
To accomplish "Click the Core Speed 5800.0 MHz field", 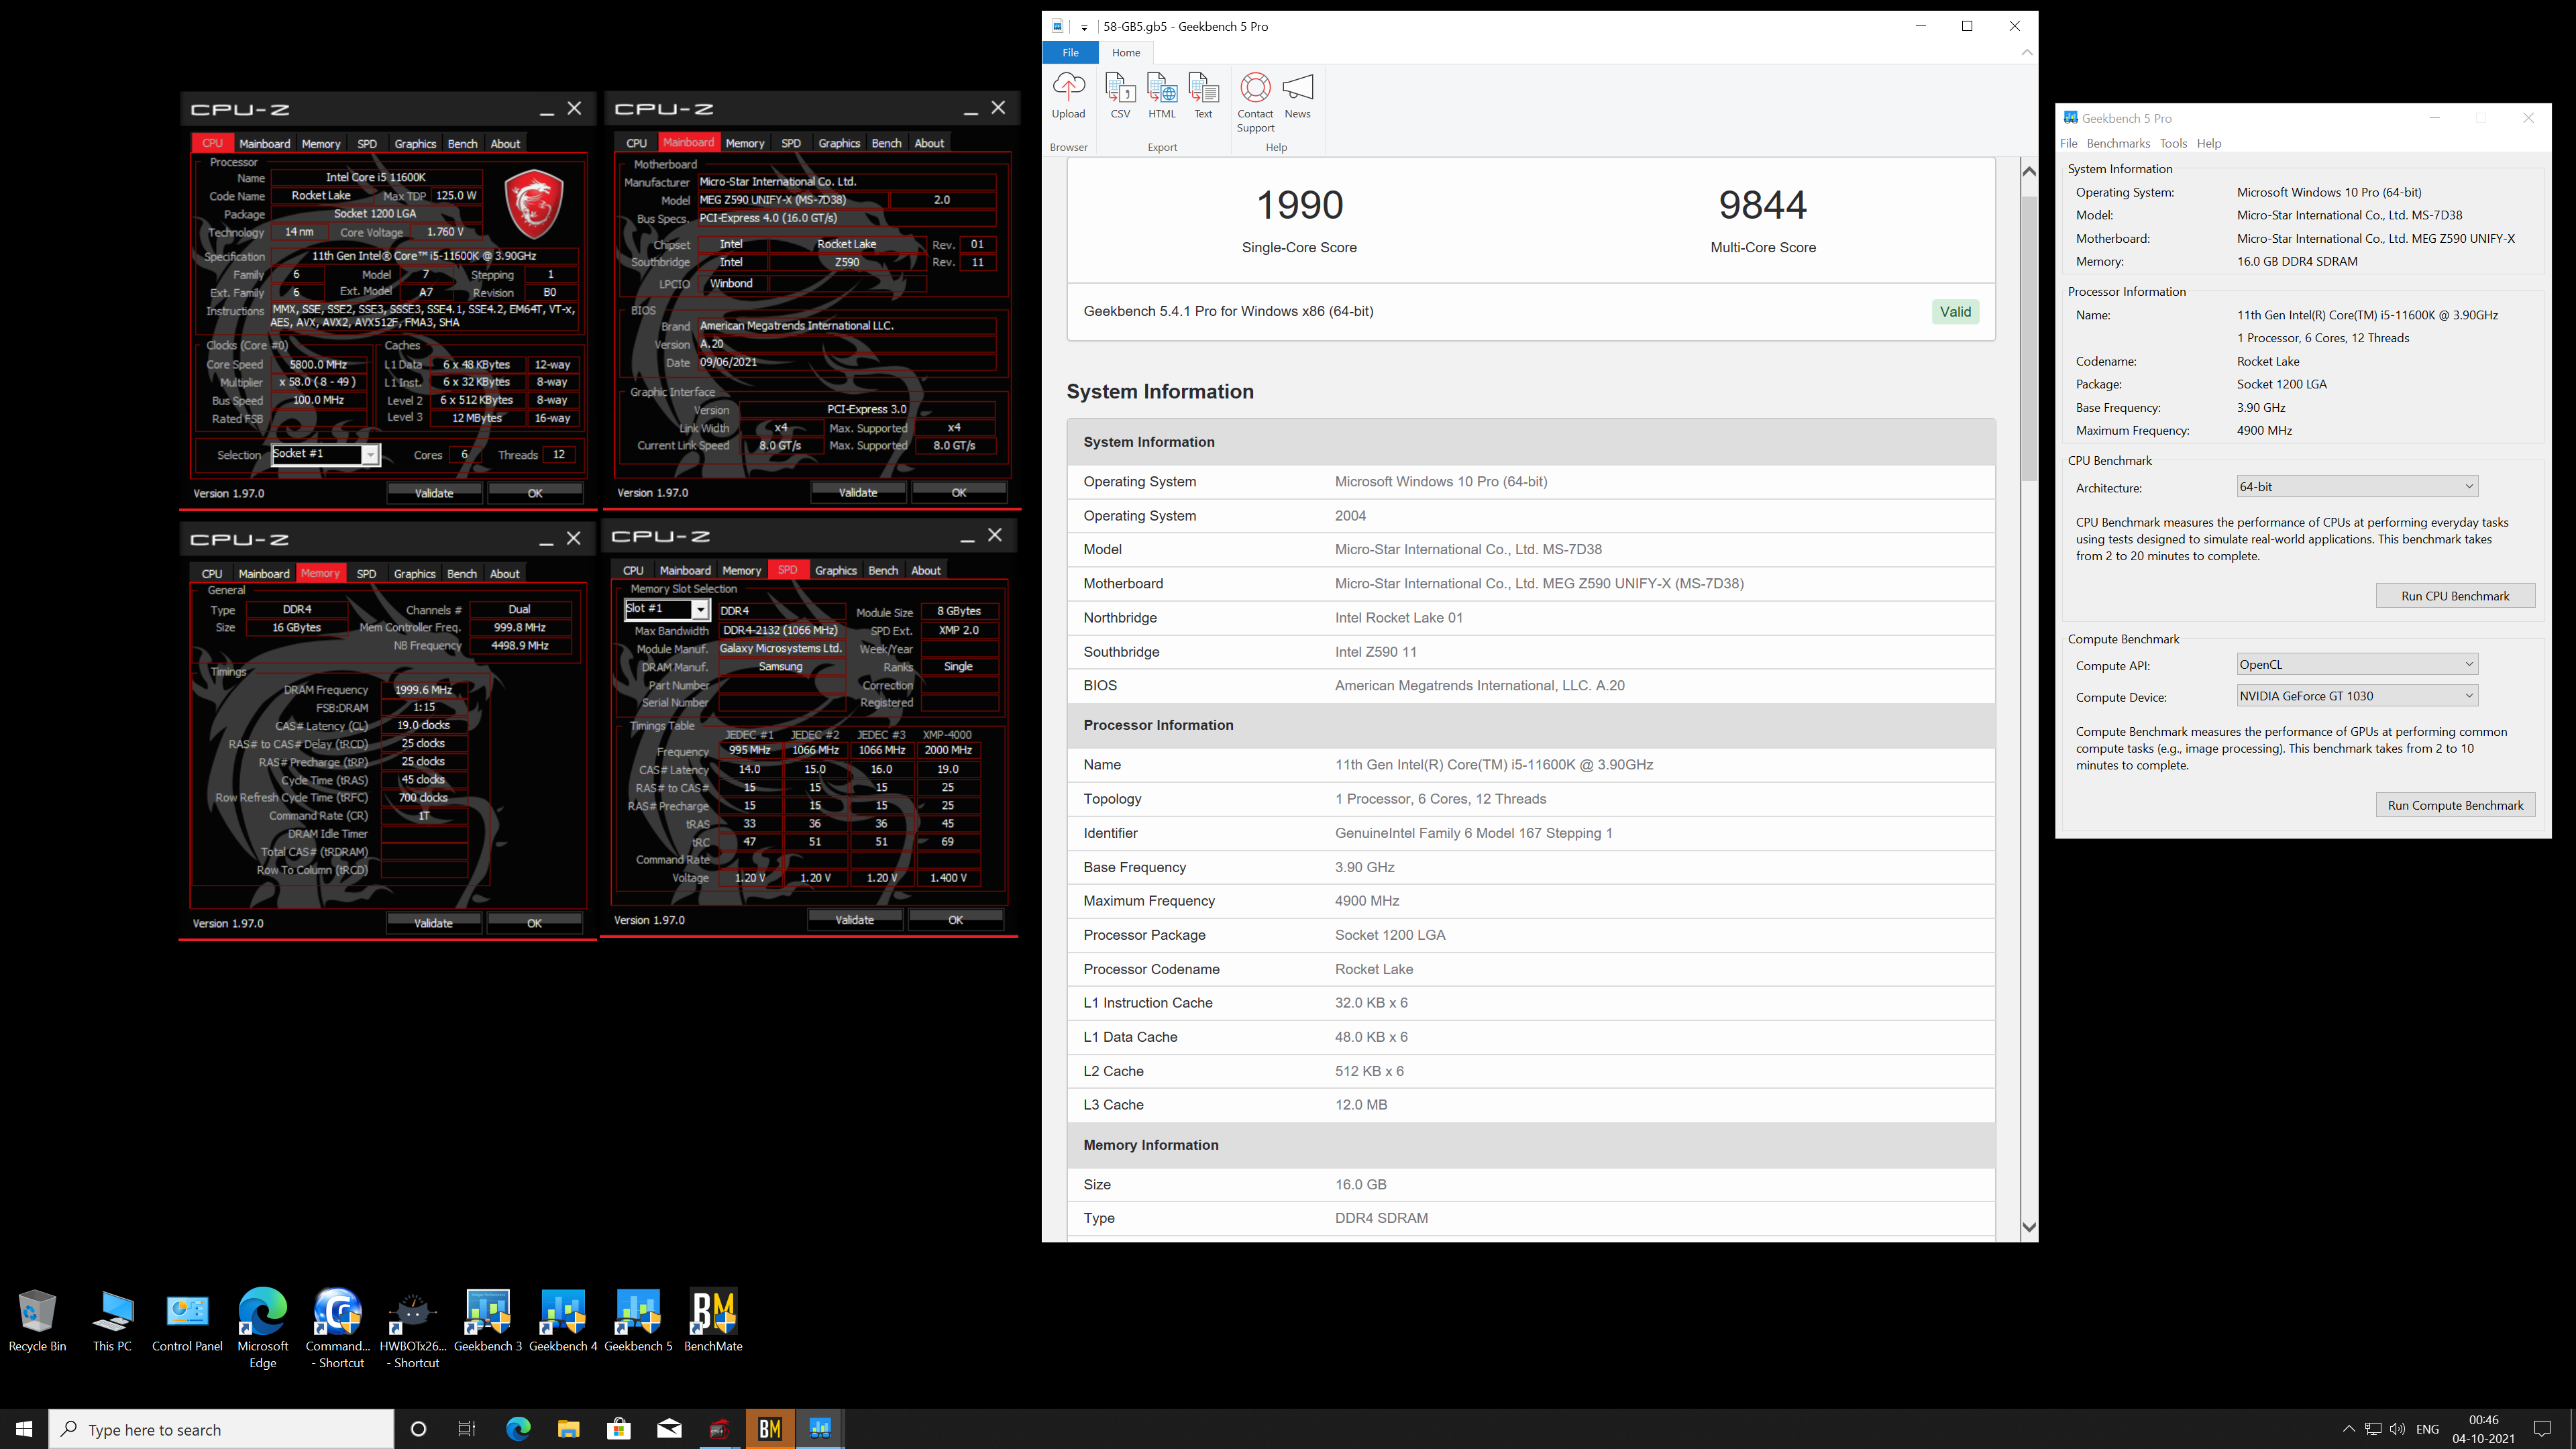I will click(x=318, y=364).
